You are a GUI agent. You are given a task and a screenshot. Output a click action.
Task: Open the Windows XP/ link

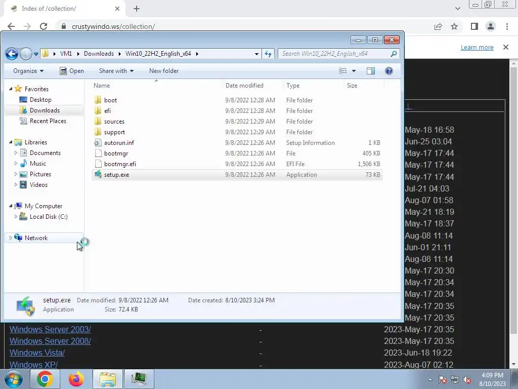[x=34, y=365]
